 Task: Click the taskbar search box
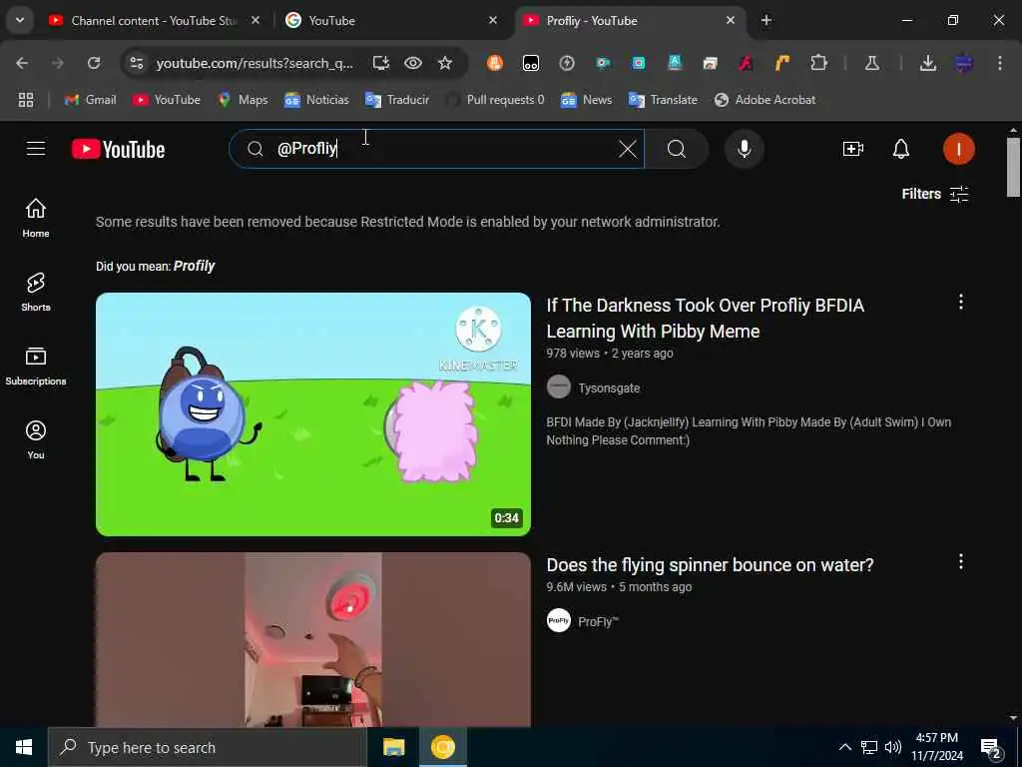pyautogui.click(x=208, y=747)
